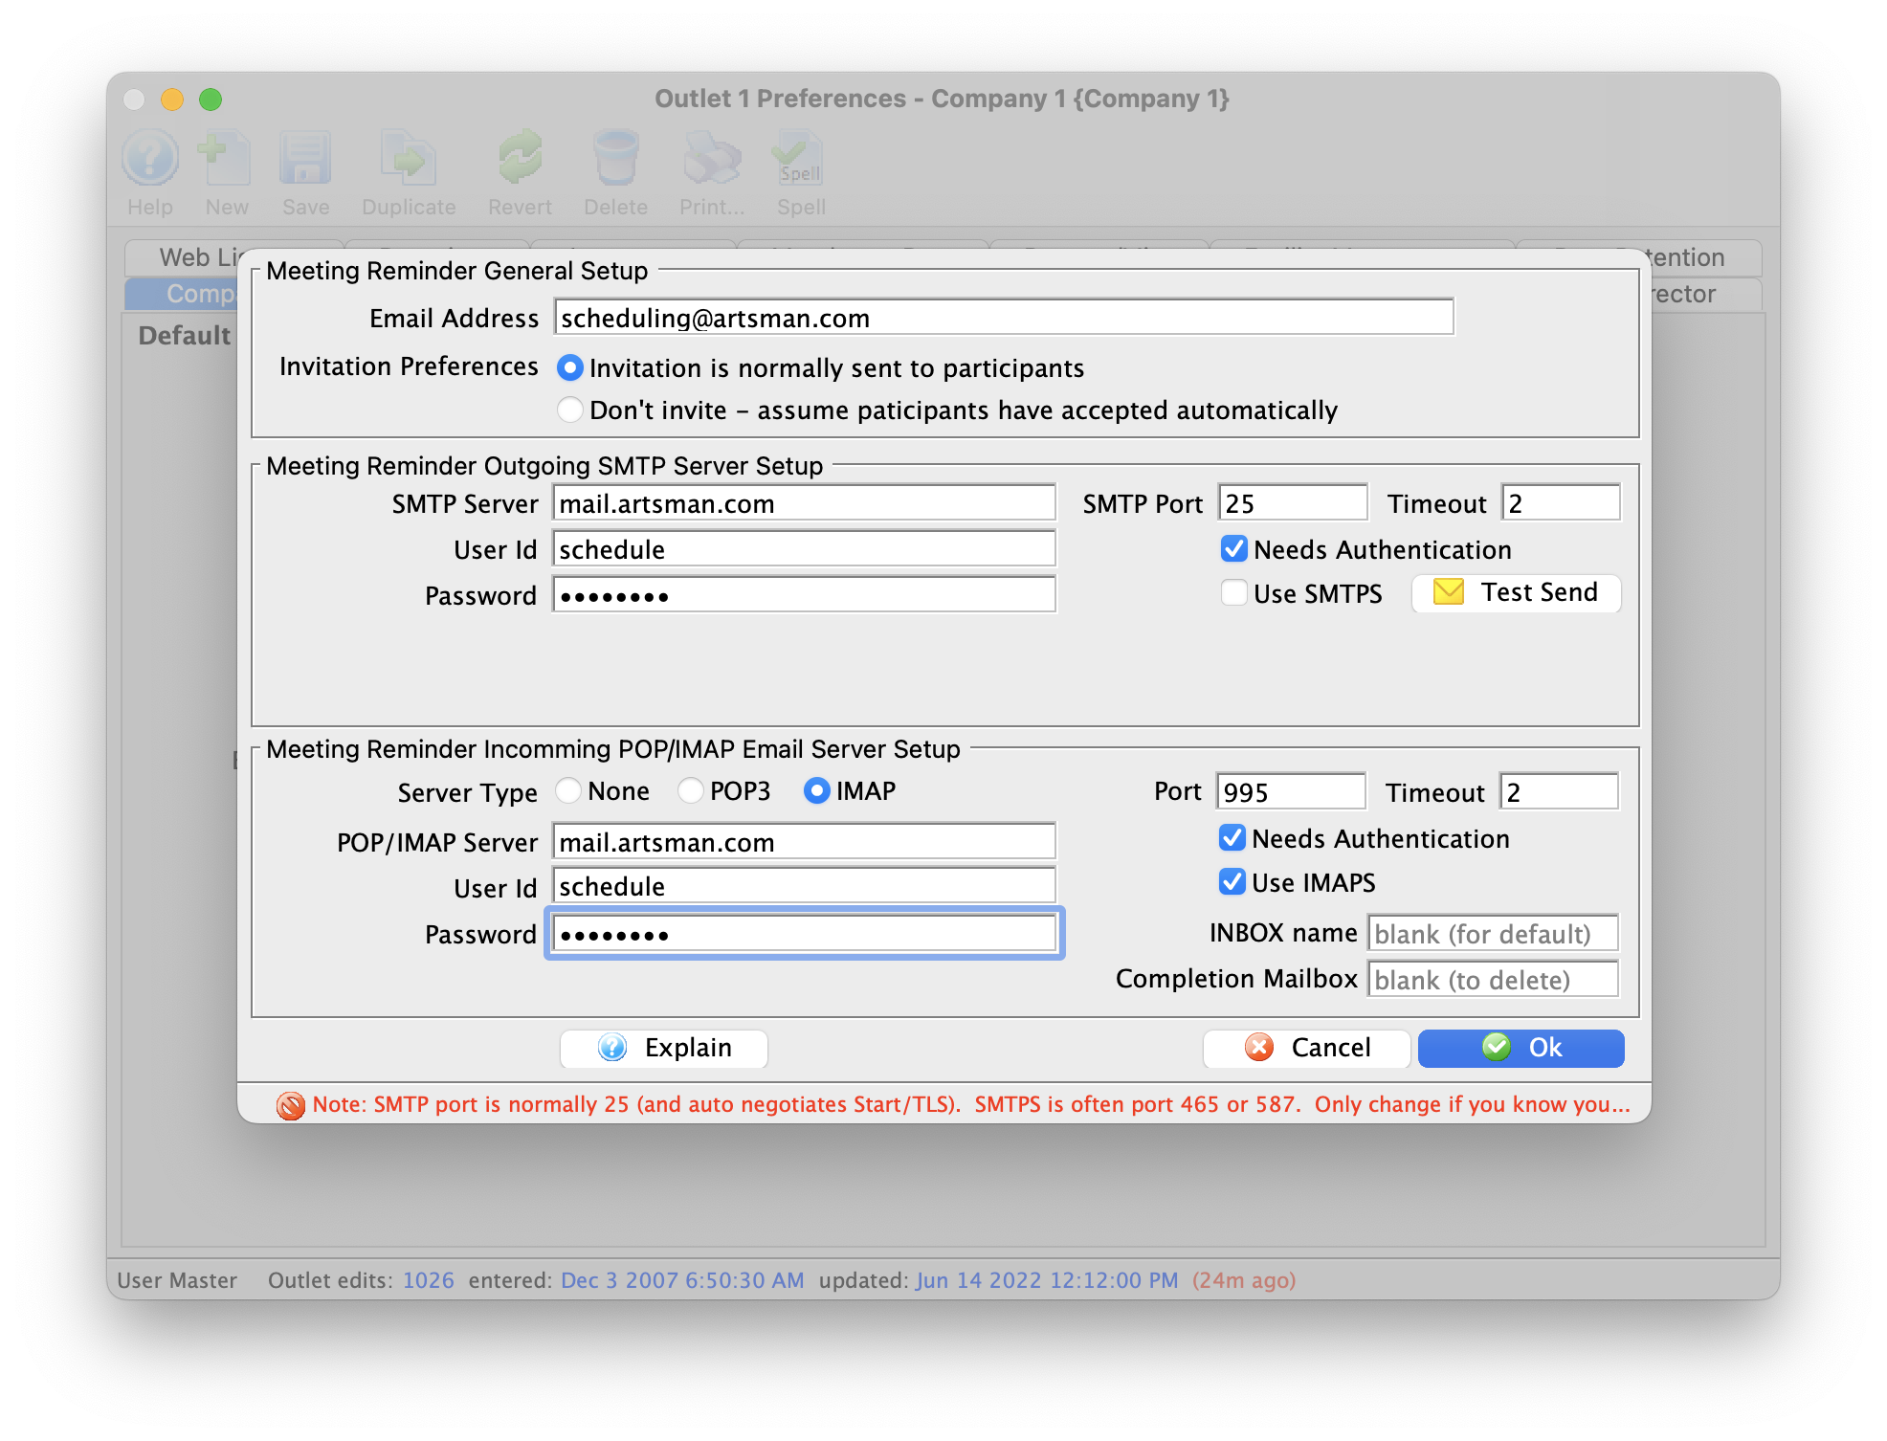
Task: Select IMAP as server type
Action: click(x=816, y=790)
